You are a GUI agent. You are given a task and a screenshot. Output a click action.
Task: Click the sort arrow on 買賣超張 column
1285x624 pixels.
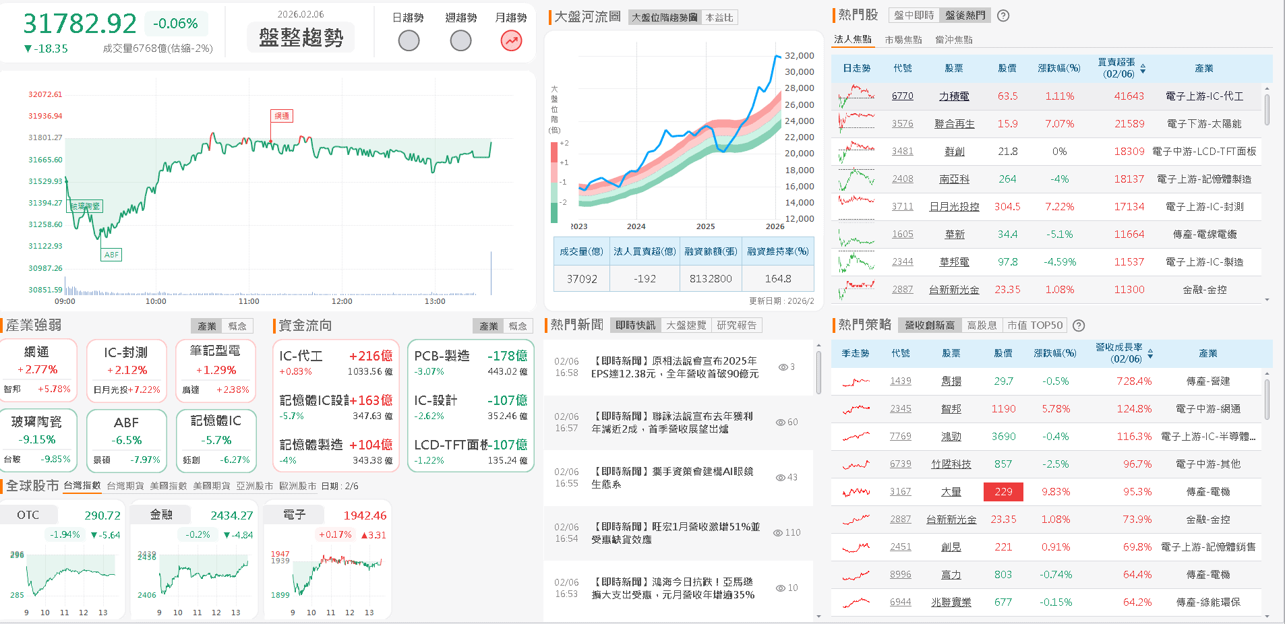[x=1143, y=68]
